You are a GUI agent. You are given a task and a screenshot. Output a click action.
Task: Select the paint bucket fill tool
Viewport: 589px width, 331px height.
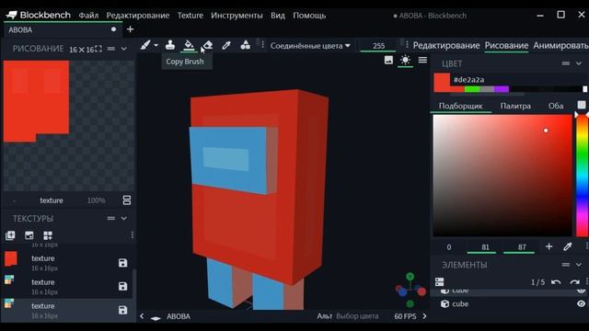(189, 45)
